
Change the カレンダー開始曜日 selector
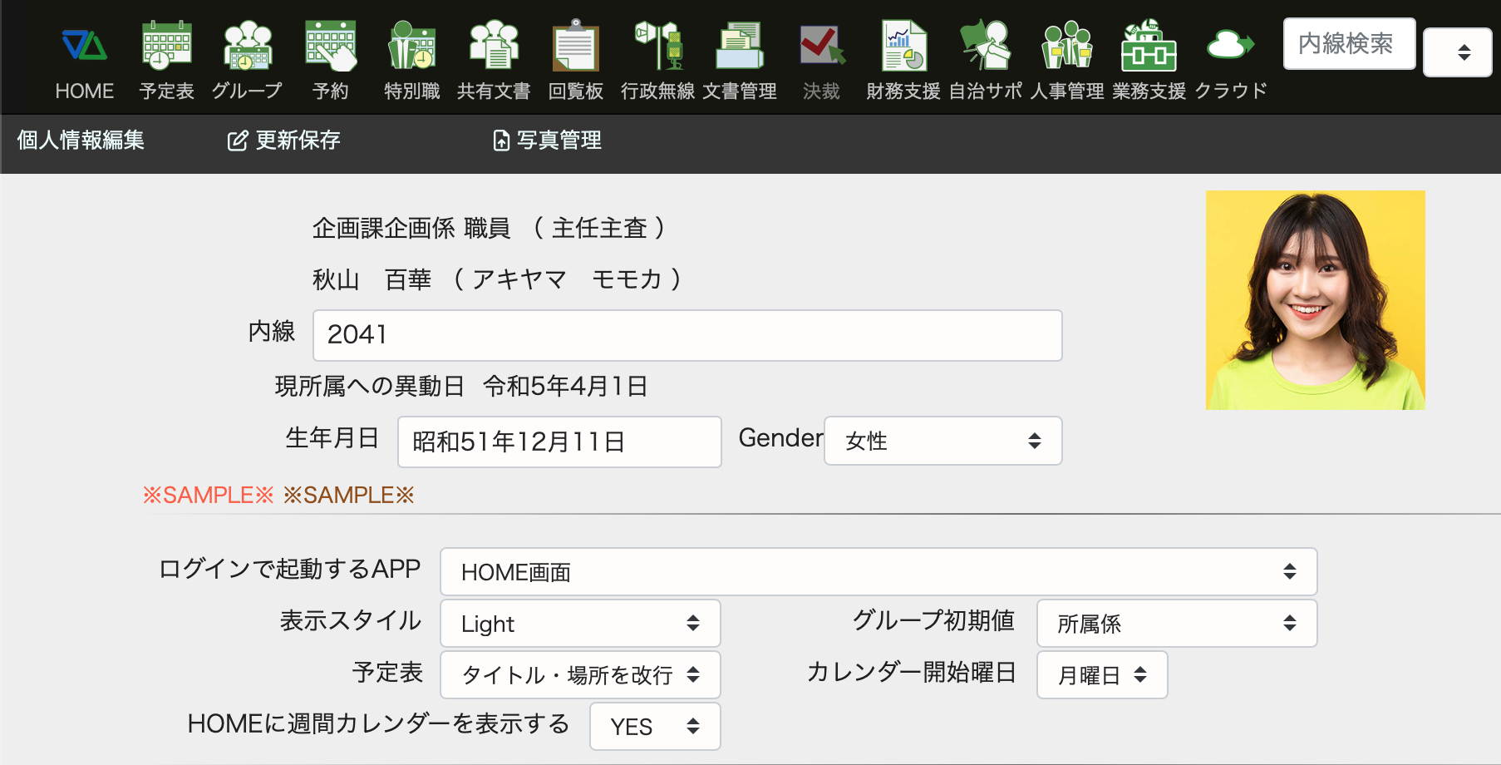(1101, 675)
